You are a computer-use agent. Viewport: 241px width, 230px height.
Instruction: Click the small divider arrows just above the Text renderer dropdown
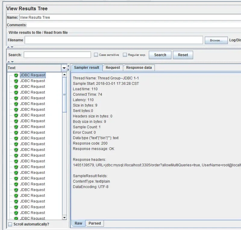click(10, 62)
